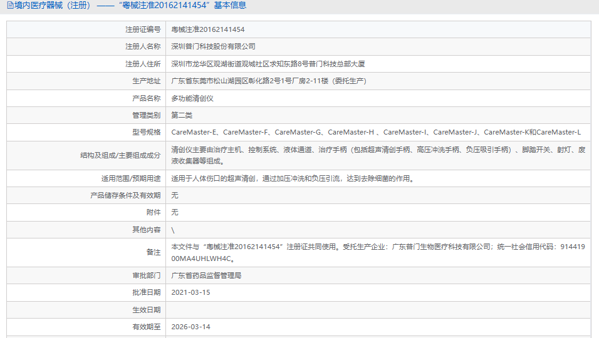
Task: Select approval date 2021-03-15
Action: point(190,292)
